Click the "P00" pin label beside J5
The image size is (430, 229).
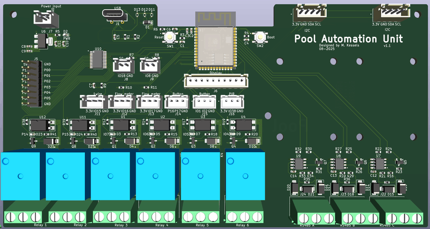[47, 70]
